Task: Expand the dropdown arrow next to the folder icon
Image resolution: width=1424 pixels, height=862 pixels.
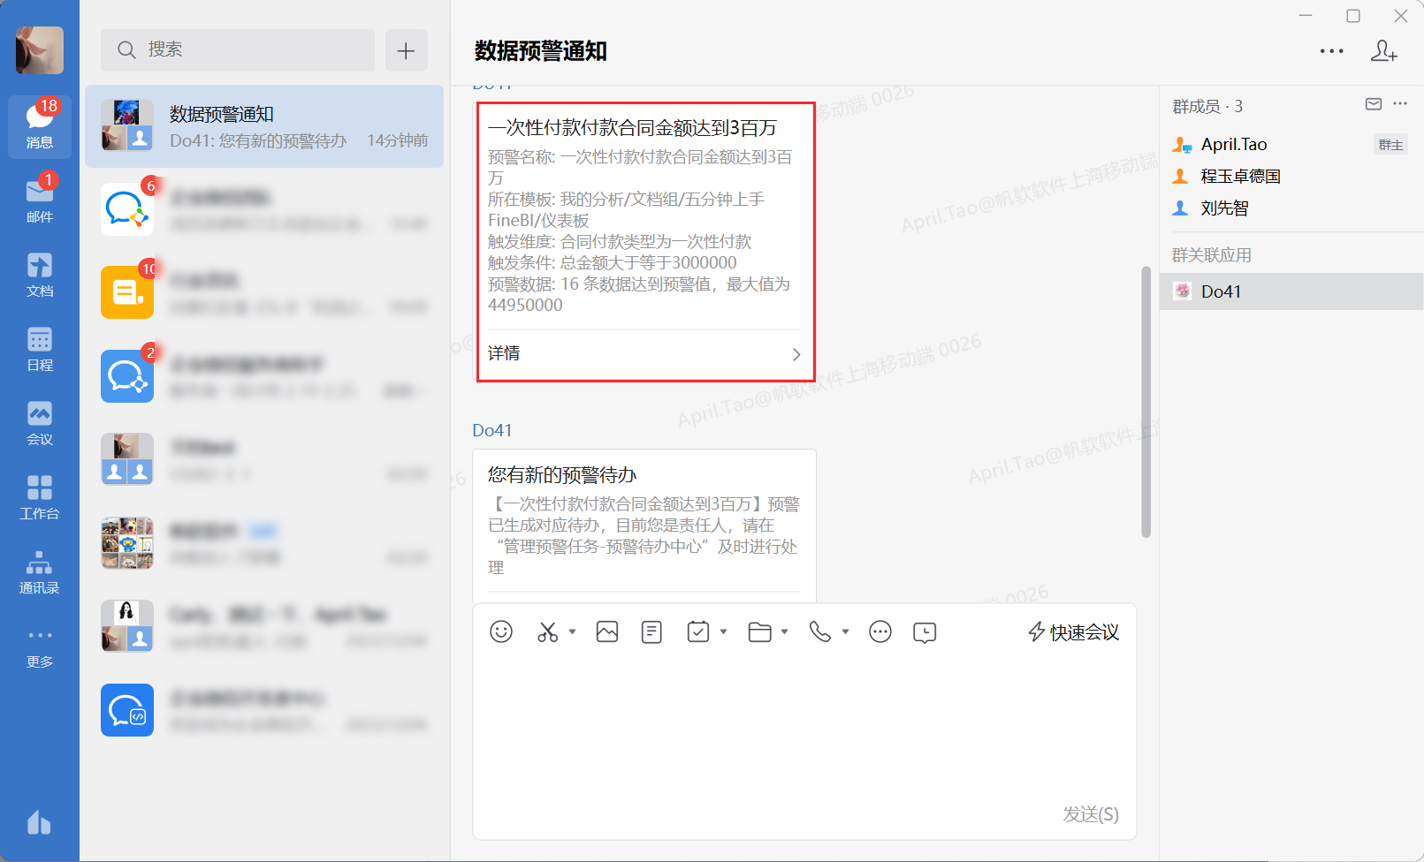Action: (x=784, y=631)
